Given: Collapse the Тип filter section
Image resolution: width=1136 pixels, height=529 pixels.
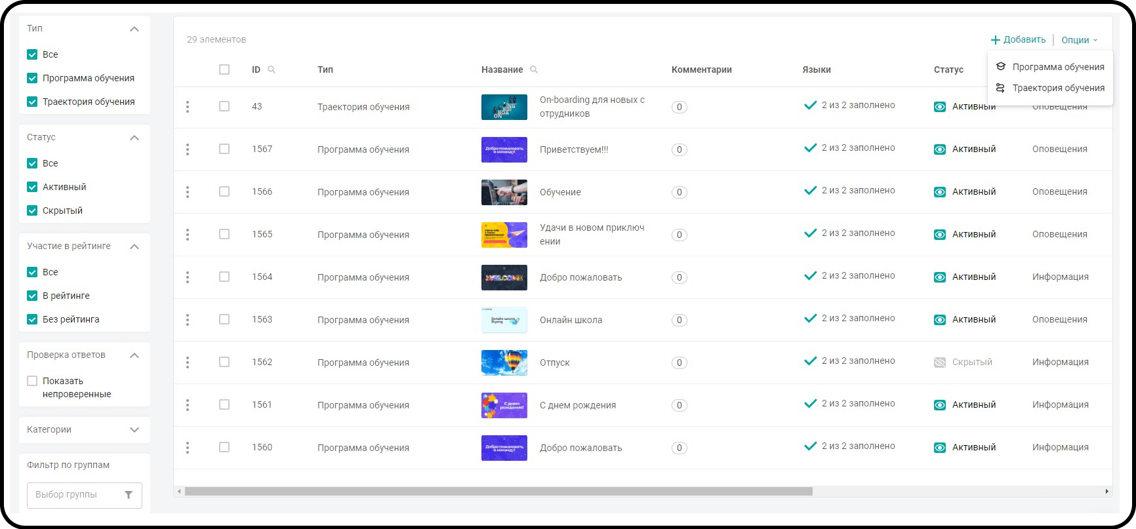Looking at the screenshot, I should 134,29.
